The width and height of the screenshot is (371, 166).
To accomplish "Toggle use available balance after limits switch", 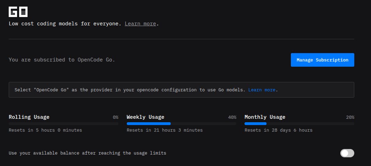I will coord(347,153).
